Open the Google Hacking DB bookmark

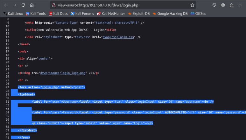[170, 14]
